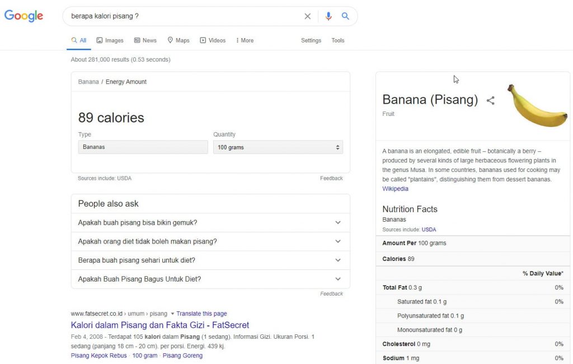Click the 'Amount Per 100 grams' row

[473, 243]
